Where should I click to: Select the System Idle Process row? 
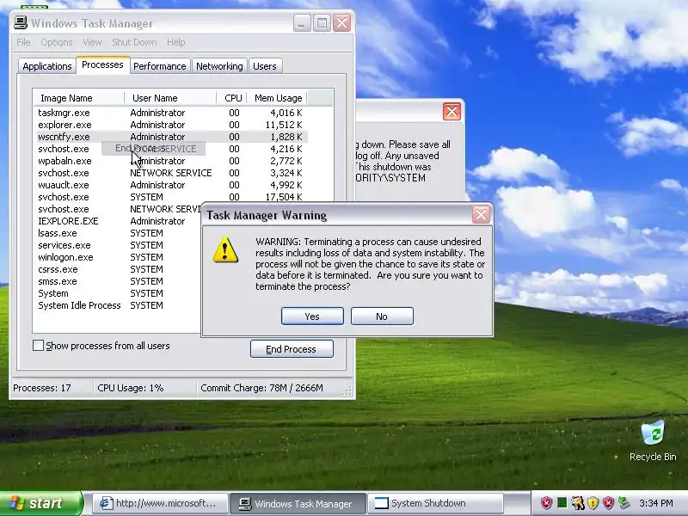(x=118, y=305)
